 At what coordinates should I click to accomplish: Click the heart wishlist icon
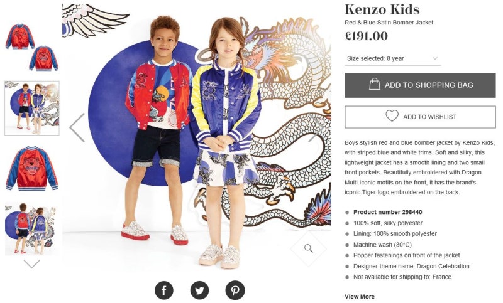(x=392, y=116)
